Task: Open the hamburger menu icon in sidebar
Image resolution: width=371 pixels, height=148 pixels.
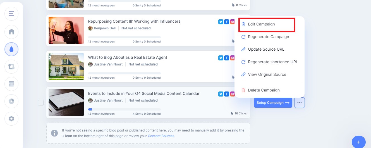Action: coord(11,14)
